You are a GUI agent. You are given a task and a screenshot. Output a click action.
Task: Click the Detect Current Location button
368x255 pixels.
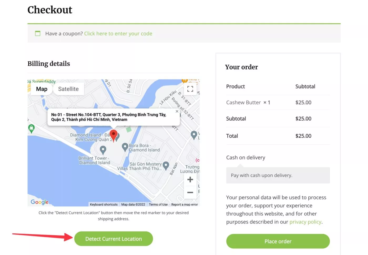[114, 239]
